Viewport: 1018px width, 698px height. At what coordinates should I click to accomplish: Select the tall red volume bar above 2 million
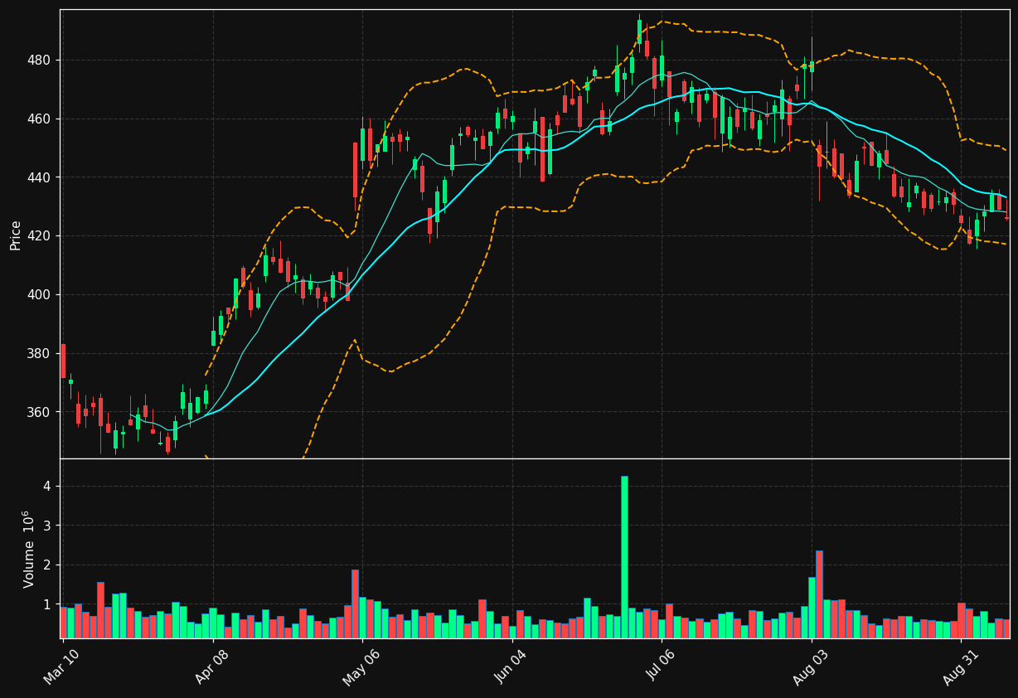819,594
